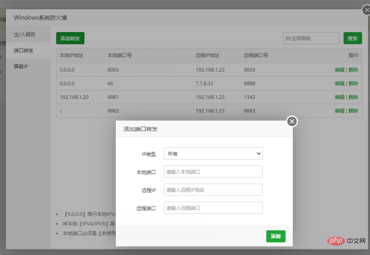Open the IP类型 dropdown showing 所有
Viewport: 370px width, 255px height.
click(213, 154)
